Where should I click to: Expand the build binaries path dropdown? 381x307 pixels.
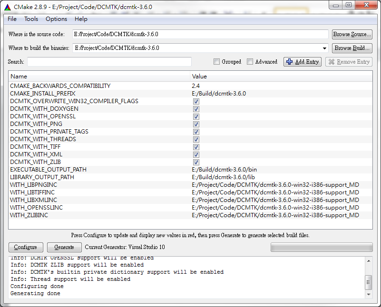point(324,48)
